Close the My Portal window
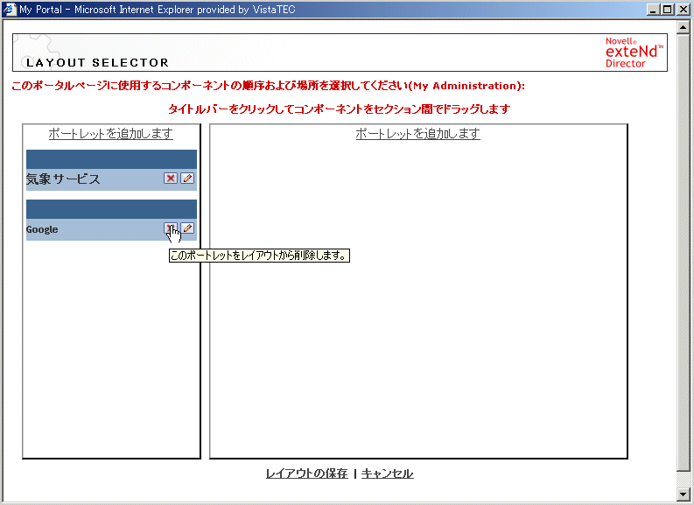The height and width of the screenshot is (505, 694). 683,10
